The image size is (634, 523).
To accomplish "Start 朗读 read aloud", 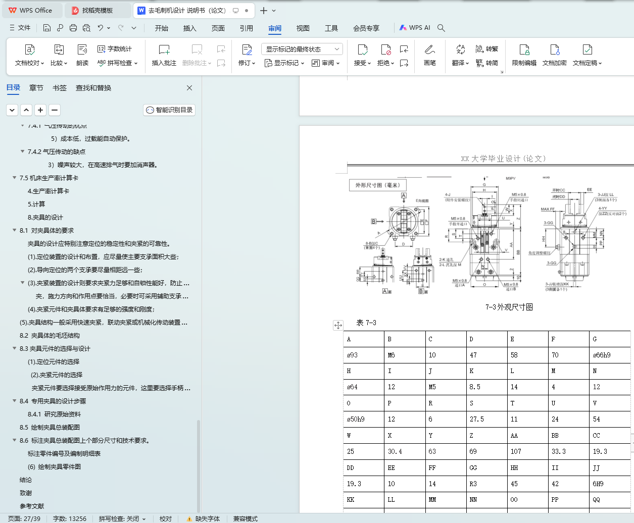I will tap(82, 56).
